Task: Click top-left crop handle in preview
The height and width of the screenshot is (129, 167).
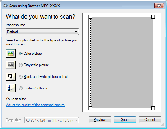Action: coord(90,17)
